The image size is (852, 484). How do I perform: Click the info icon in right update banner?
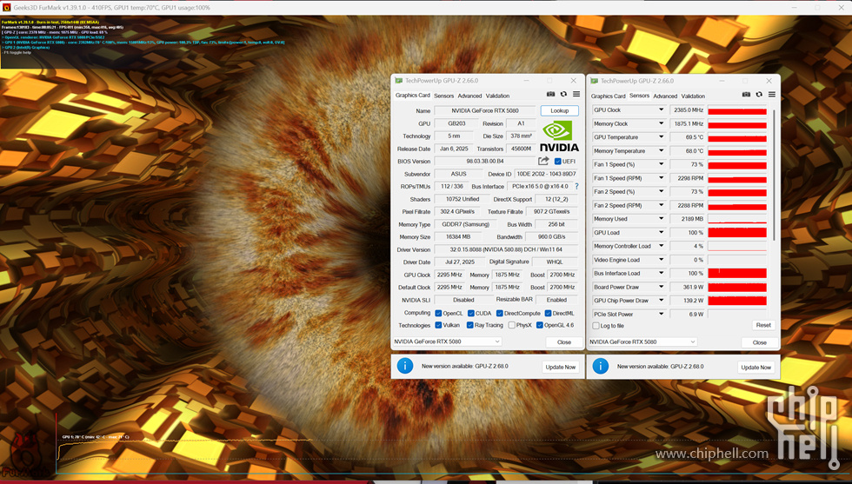601,366
